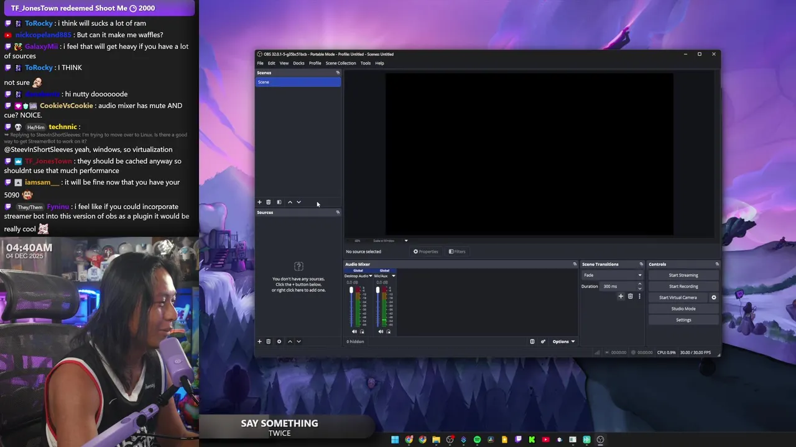Move scene up in Scenes toolbar
This screenshot has height=447, width=796.
coord(290,202)
